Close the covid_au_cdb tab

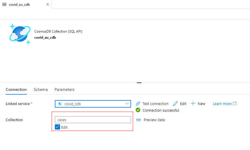click(x=48, y=4)
